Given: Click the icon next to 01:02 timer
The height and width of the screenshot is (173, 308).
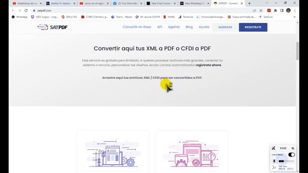Looking at the screenshot, I should click(x=293, y=148).
